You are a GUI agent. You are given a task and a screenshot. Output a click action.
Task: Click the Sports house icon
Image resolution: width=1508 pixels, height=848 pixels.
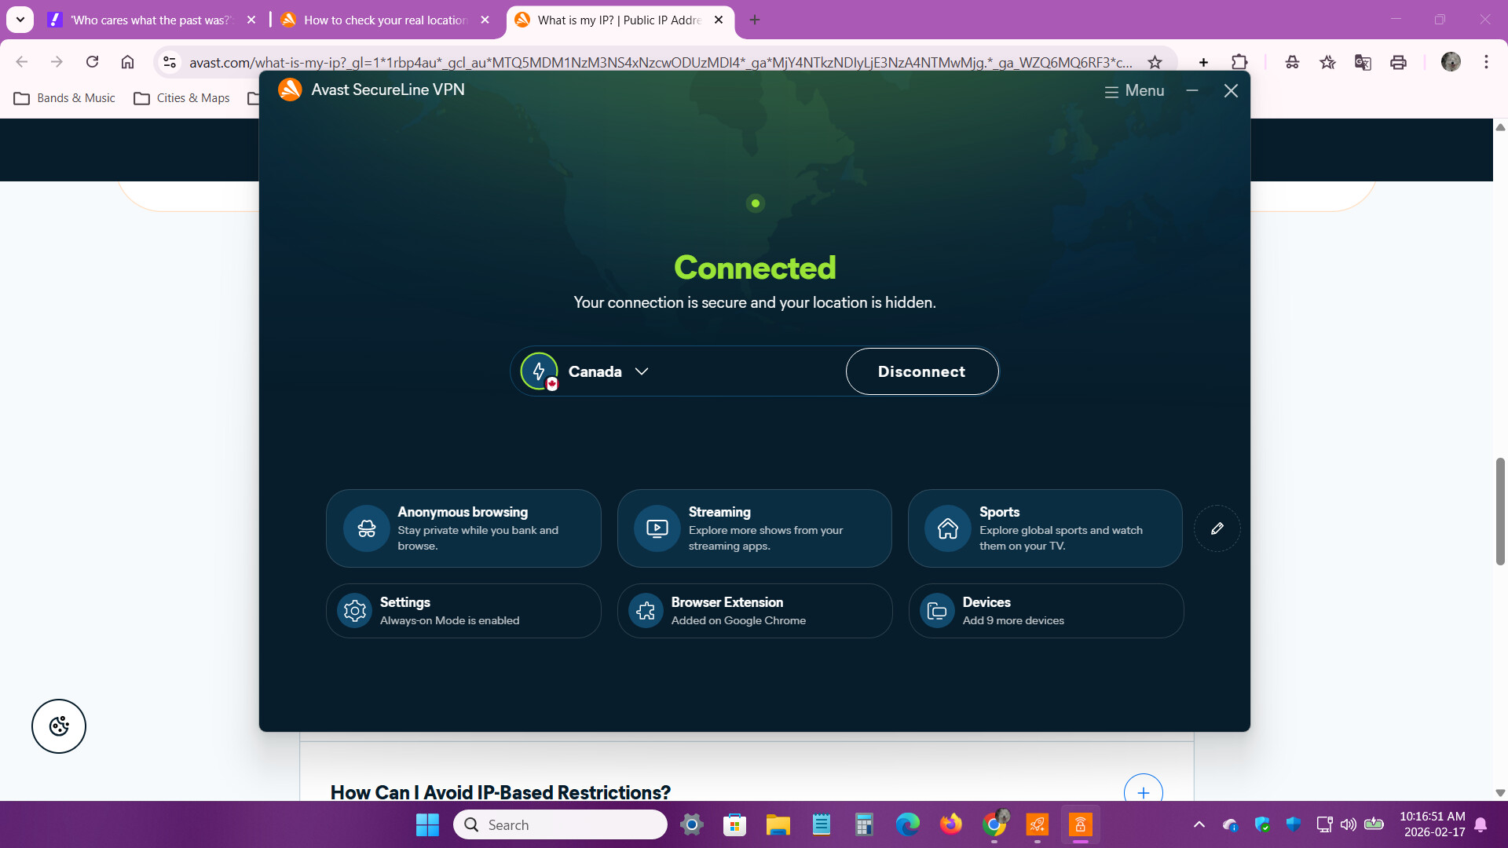click(948, 528)
